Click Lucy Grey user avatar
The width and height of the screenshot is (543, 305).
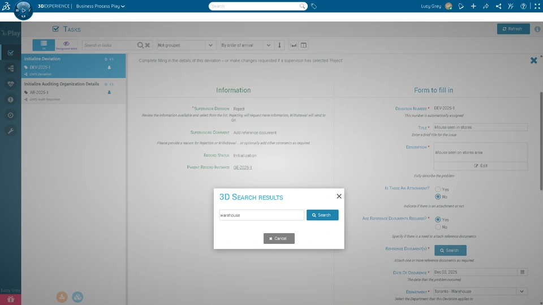[449, 6]
